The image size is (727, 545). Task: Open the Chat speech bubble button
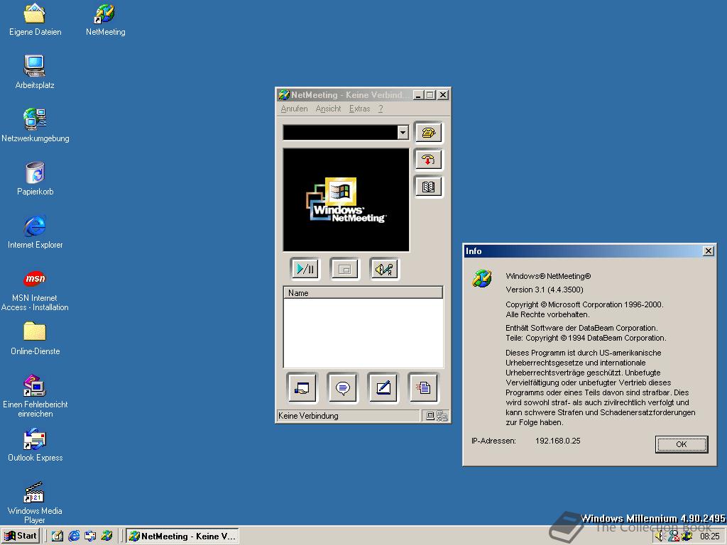tap(342, 387)
